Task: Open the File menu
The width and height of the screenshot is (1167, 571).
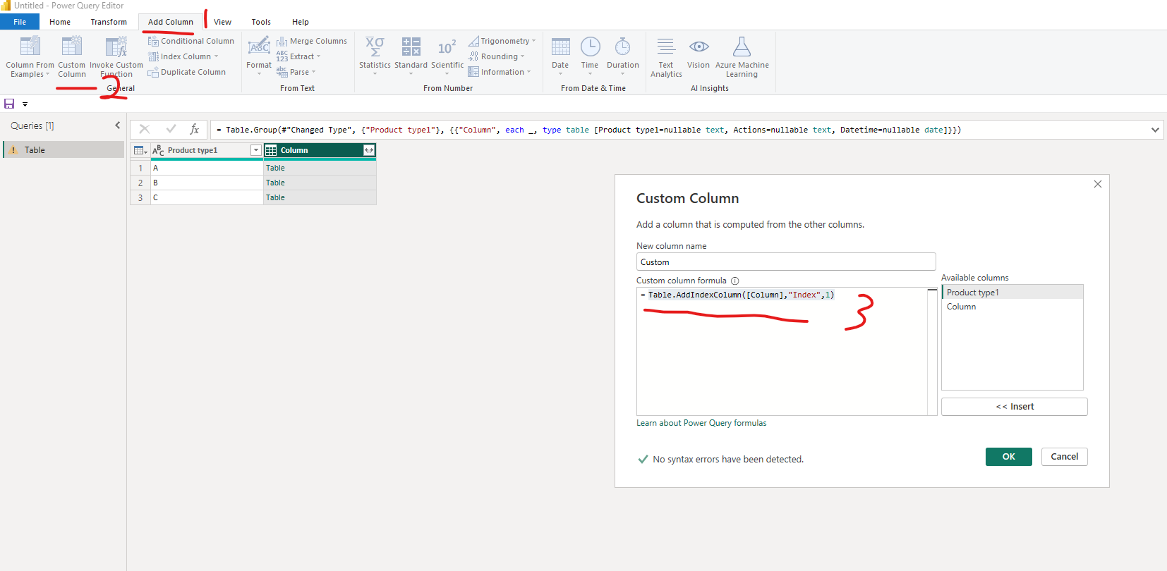Action: pyautogui.click(x=20, y=22)
